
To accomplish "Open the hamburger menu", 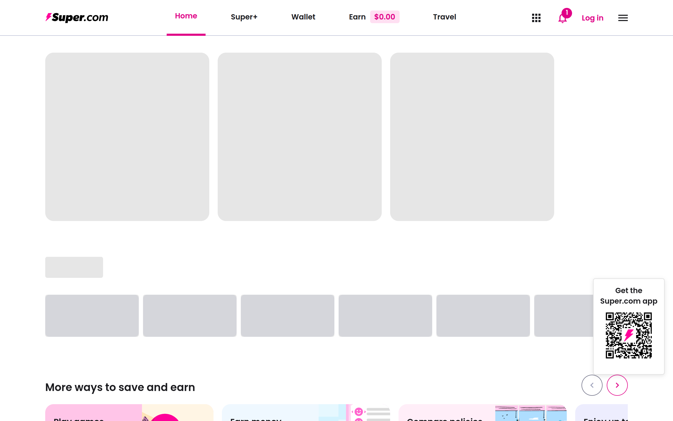I will [623, 18].
